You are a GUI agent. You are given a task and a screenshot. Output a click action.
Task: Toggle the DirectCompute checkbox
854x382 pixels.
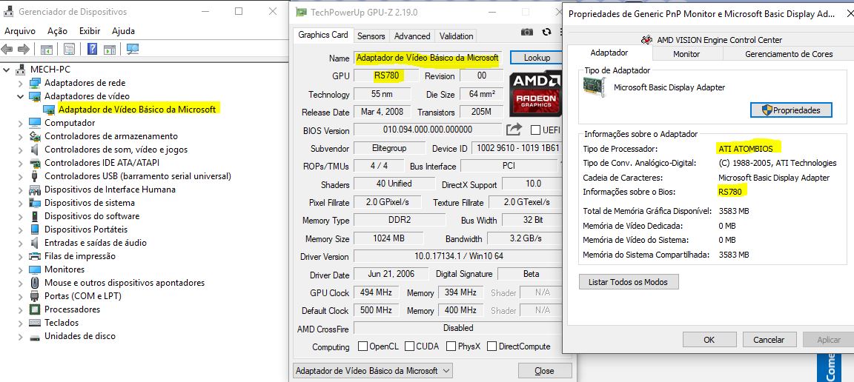[x=491, y=346]
